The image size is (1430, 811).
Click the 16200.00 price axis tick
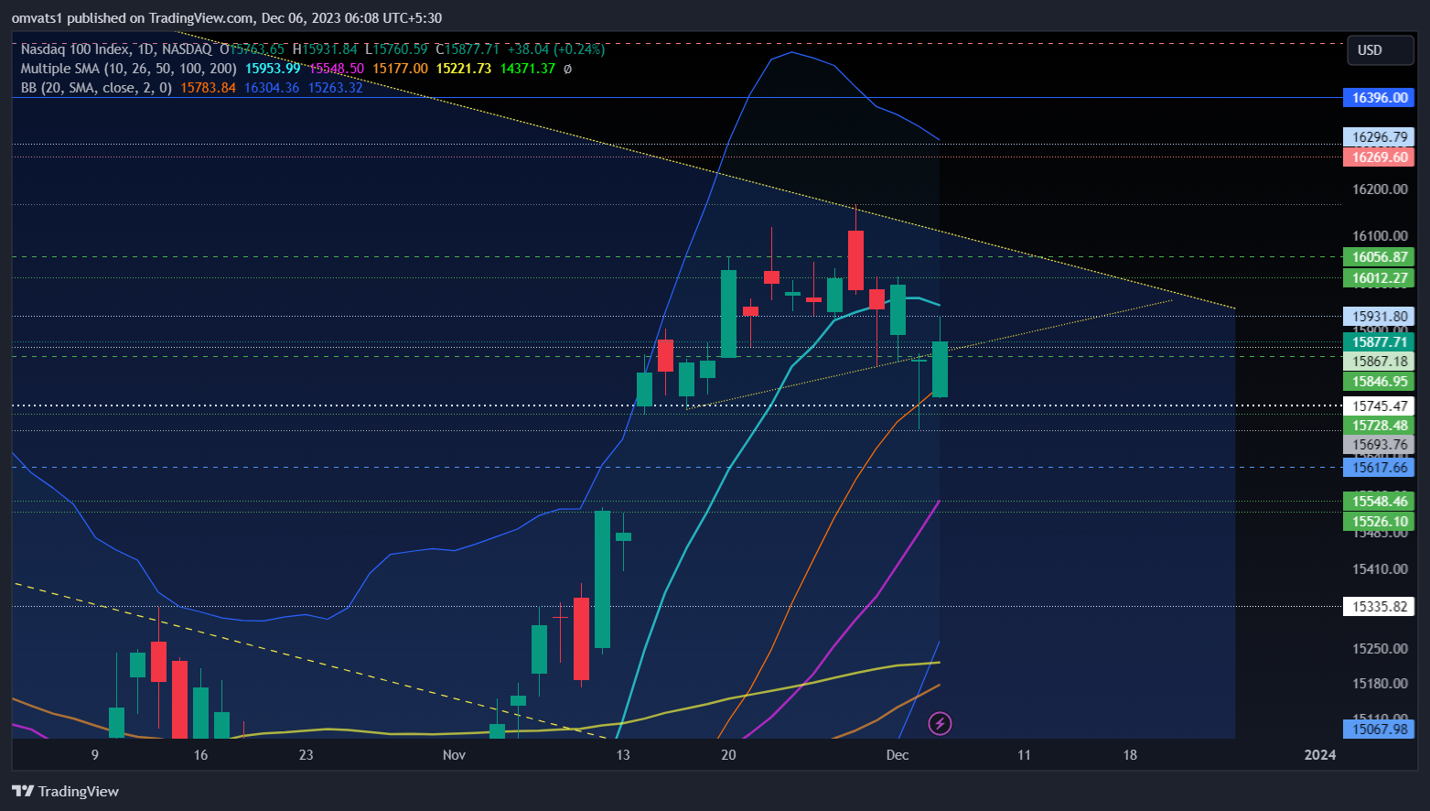click(1380, 189)
